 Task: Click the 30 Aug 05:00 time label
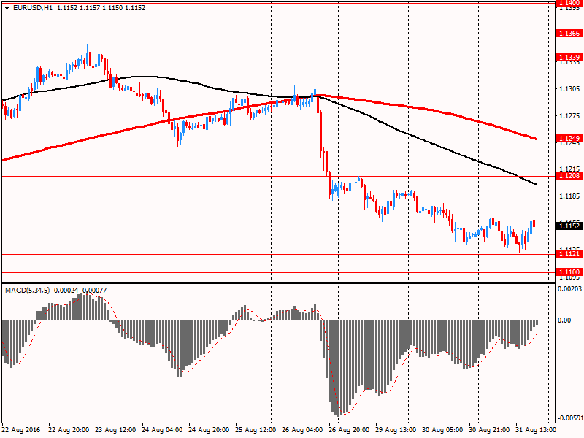(x=442, y=430)
